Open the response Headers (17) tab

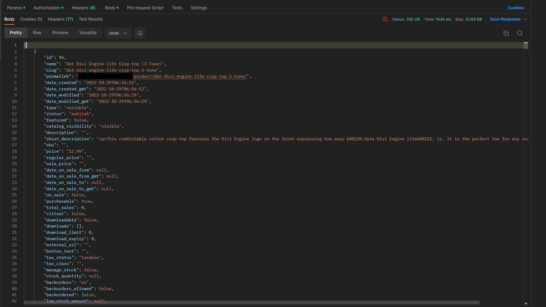tap(60, 19)
